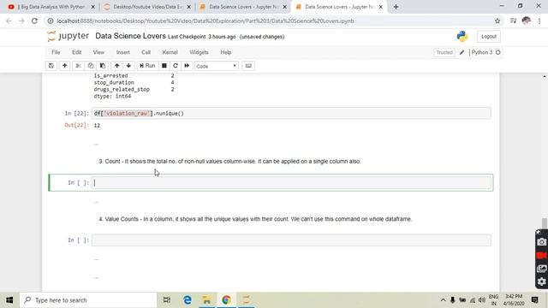Save the notebook with the floppy icon
The width and height of the screenshot is (548, 308).
[51, 66]
